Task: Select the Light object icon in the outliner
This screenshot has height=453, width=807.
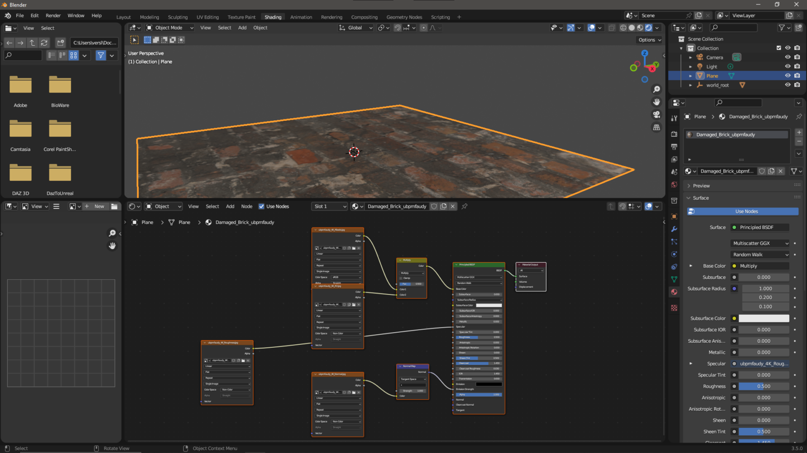Action: [x=700, y=66]
